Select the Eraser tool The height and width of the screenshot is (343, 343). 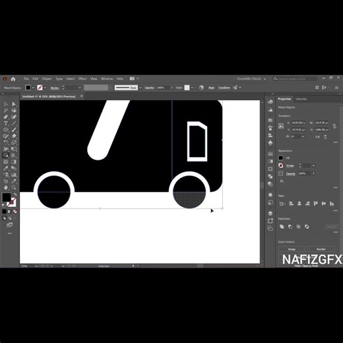click(x=14, y=136)
